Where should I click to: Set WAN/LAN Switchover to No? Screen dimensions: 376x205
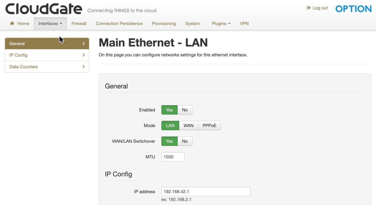185,141
